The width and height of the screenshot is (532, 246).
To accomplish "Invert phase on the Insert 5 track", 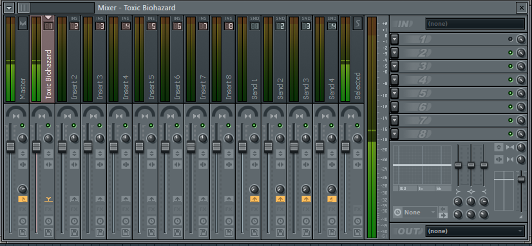I will pyautogui.click(x=151, y=153).
